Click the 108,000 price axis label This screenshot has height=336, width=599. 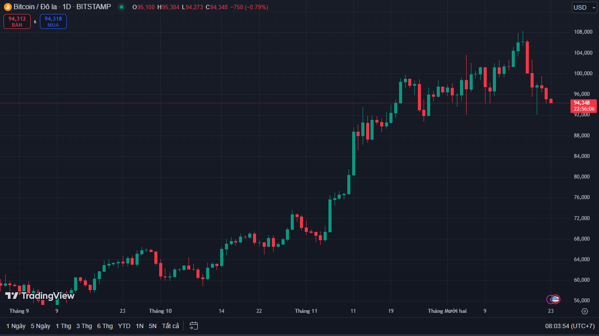click(x=583, y=32)
